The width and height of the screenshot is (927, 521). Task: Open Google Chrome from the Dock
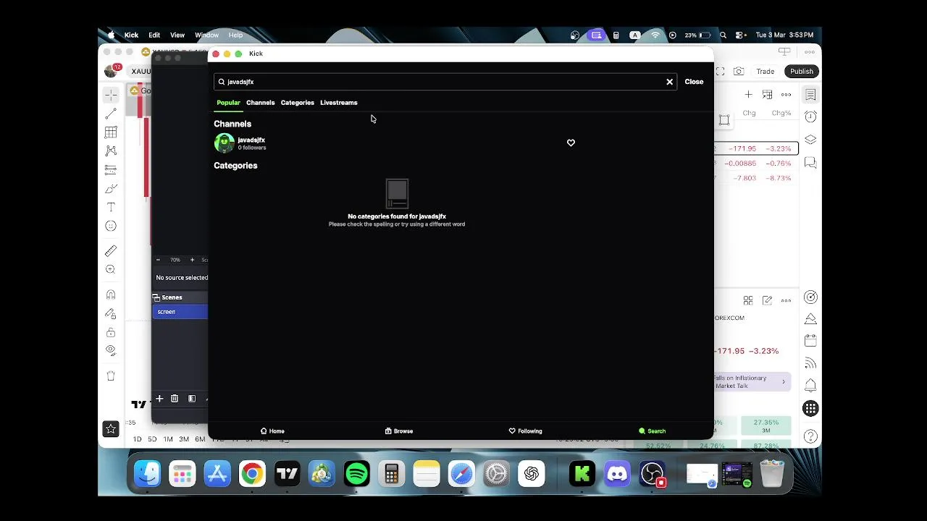coord(252,474)
